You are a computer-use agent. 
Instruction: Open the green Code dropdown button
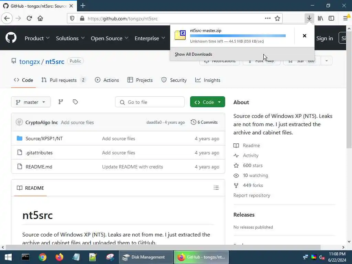pos(207,102)
